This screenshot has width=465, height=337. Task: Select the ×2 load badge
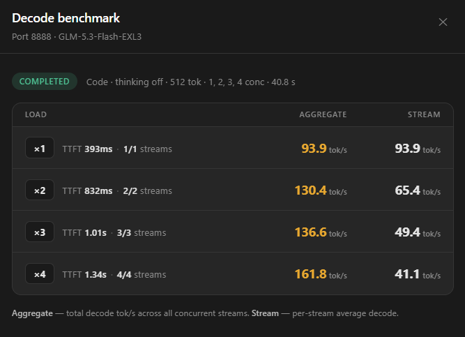click(x=40, y=190)
